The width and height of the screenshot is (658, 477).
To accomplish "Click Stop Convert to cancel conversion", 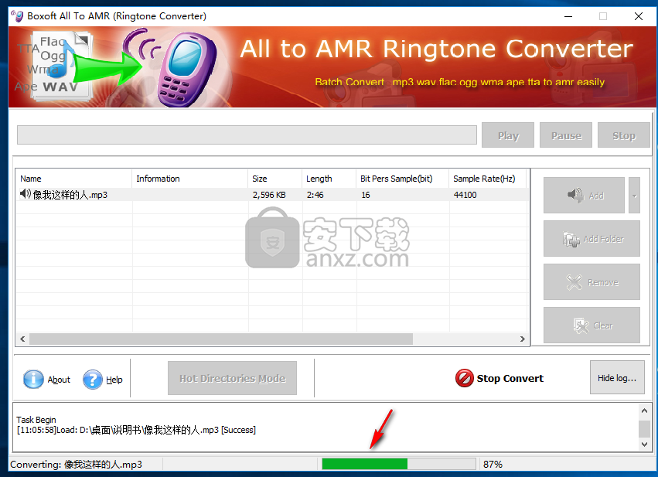I will 499,378.
